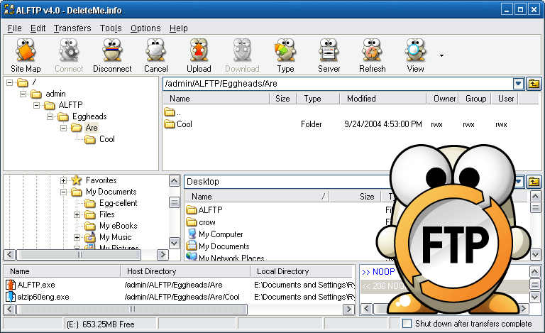545x333 pixels.
Task: Select the Cool folder in remote list
Action: tap(184, 124)
